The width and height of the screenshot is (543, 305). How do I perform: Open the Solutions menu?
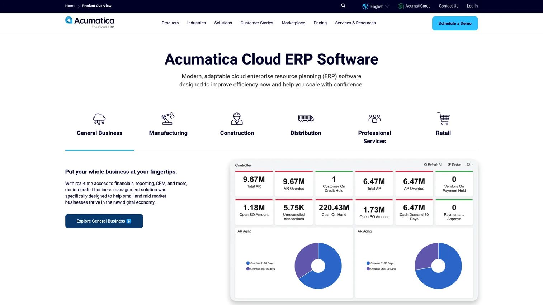(x=223, y=23)
